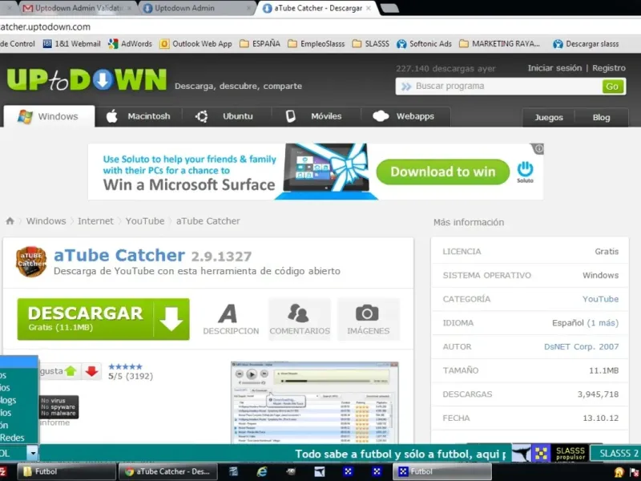Click the YouTube breadcrumb link
The width and height of the screenshot is (641, 481).
145,221
